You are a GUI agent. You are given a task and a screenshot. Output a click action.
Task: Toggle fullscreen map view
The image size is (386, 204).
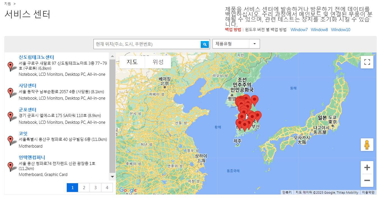[367, 62]
